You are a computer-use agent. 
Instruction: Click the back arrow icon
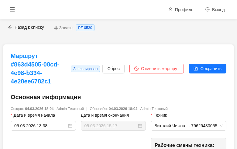tap(10, 27)
